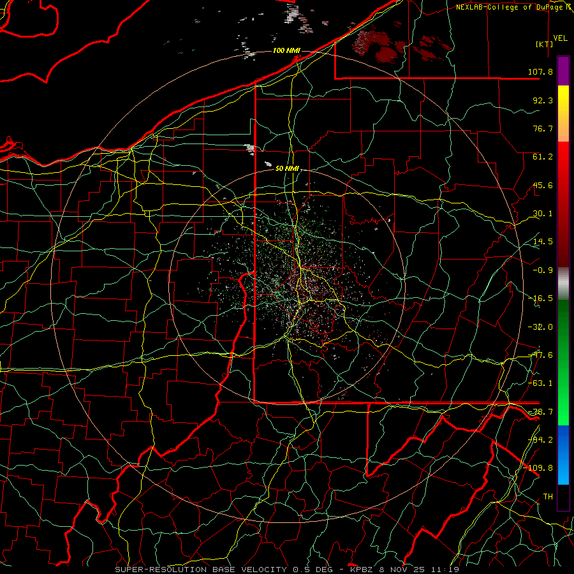Click the 61.2 velocity scale value
Screen dimensions: 574x574
point(543,157)
